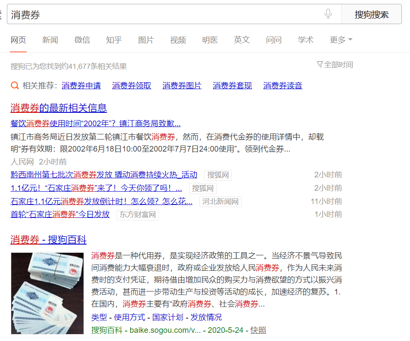The height and width of the screenshot is (341, 410).
Task: Jump to the 国家计划 section link
Action: point(168,317)
